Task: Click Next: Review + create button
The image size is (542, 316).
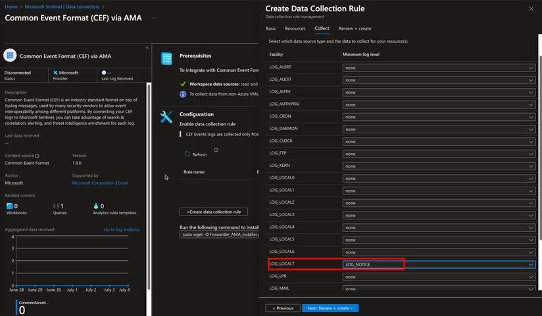Action: [x=330, y=307]
